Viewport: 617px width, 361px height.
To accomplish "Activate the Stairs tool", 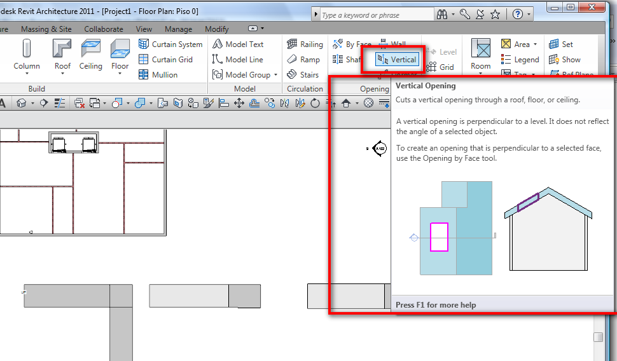I will (303, 75).
